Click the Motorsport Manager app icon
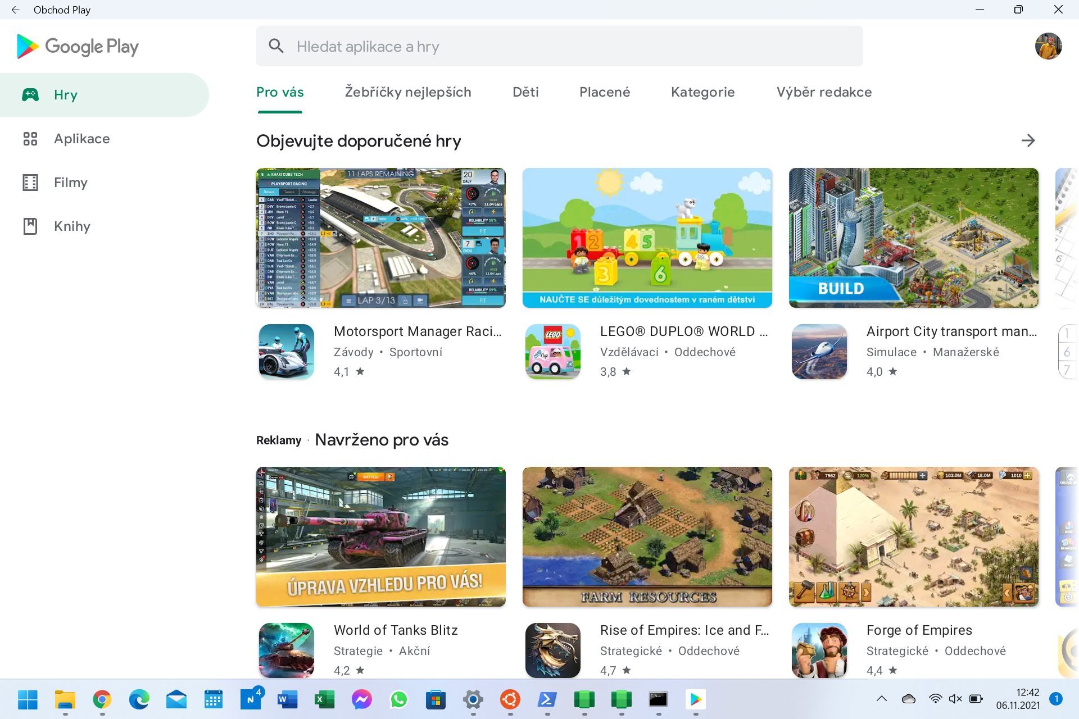This screenshot has width=1079, height=719. click(287, 352)
